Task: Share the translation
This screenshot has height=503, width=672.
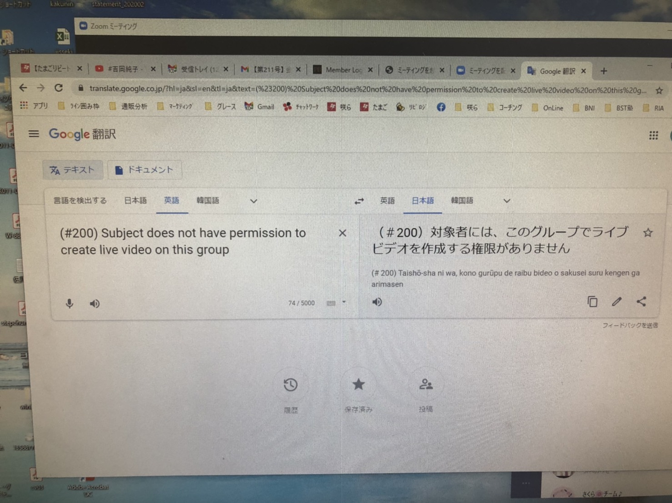Action: point(641,301)
